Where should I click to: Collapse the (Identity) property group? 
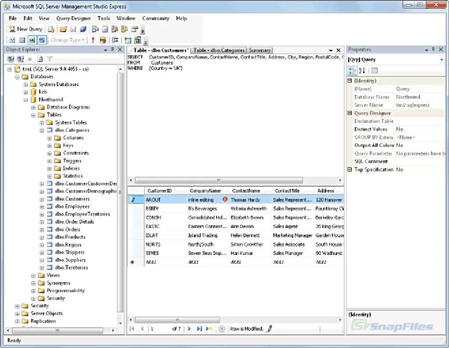(x=350, y=81)
